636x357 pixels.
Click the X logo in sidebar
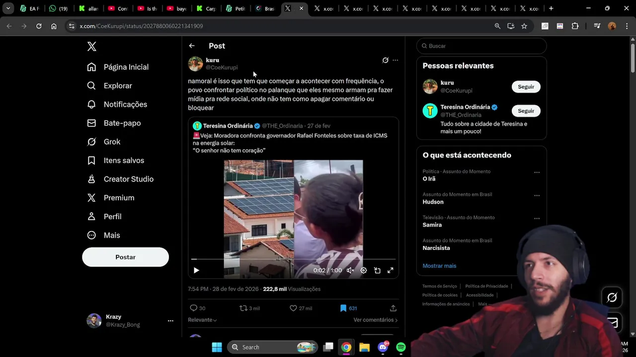tap(92, 47)
